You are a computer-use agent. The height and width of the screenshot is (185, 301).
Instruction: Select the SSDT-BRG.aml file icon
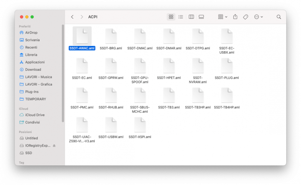tap(111, 36)
